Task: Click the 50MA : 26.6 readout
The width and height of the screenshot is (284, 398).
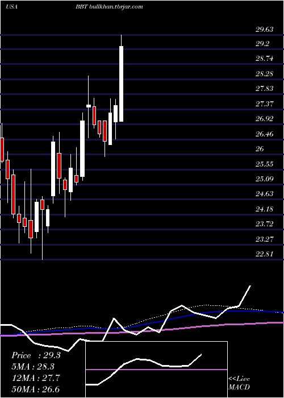Action: click(x=35, y=389)
